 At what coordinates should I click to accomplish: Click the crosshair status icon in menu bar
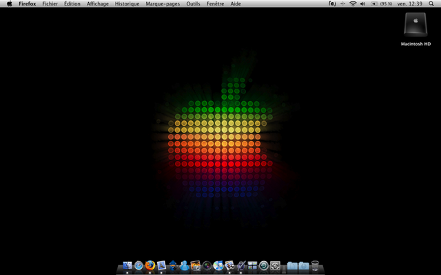click(x=342, y=3)
